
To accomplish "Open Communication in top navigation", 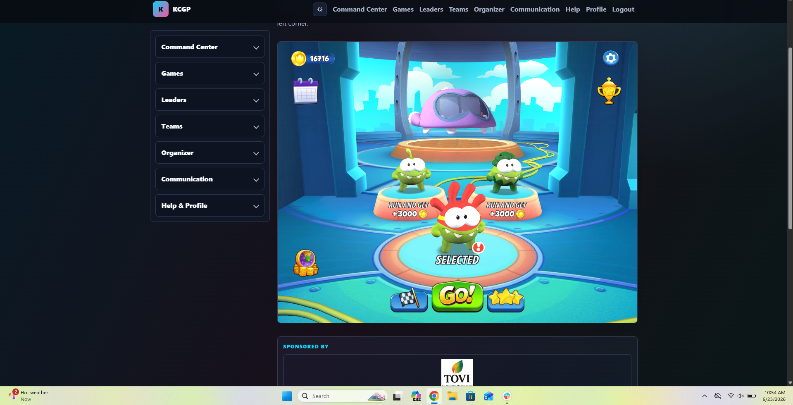I will (x=535, y=9).
